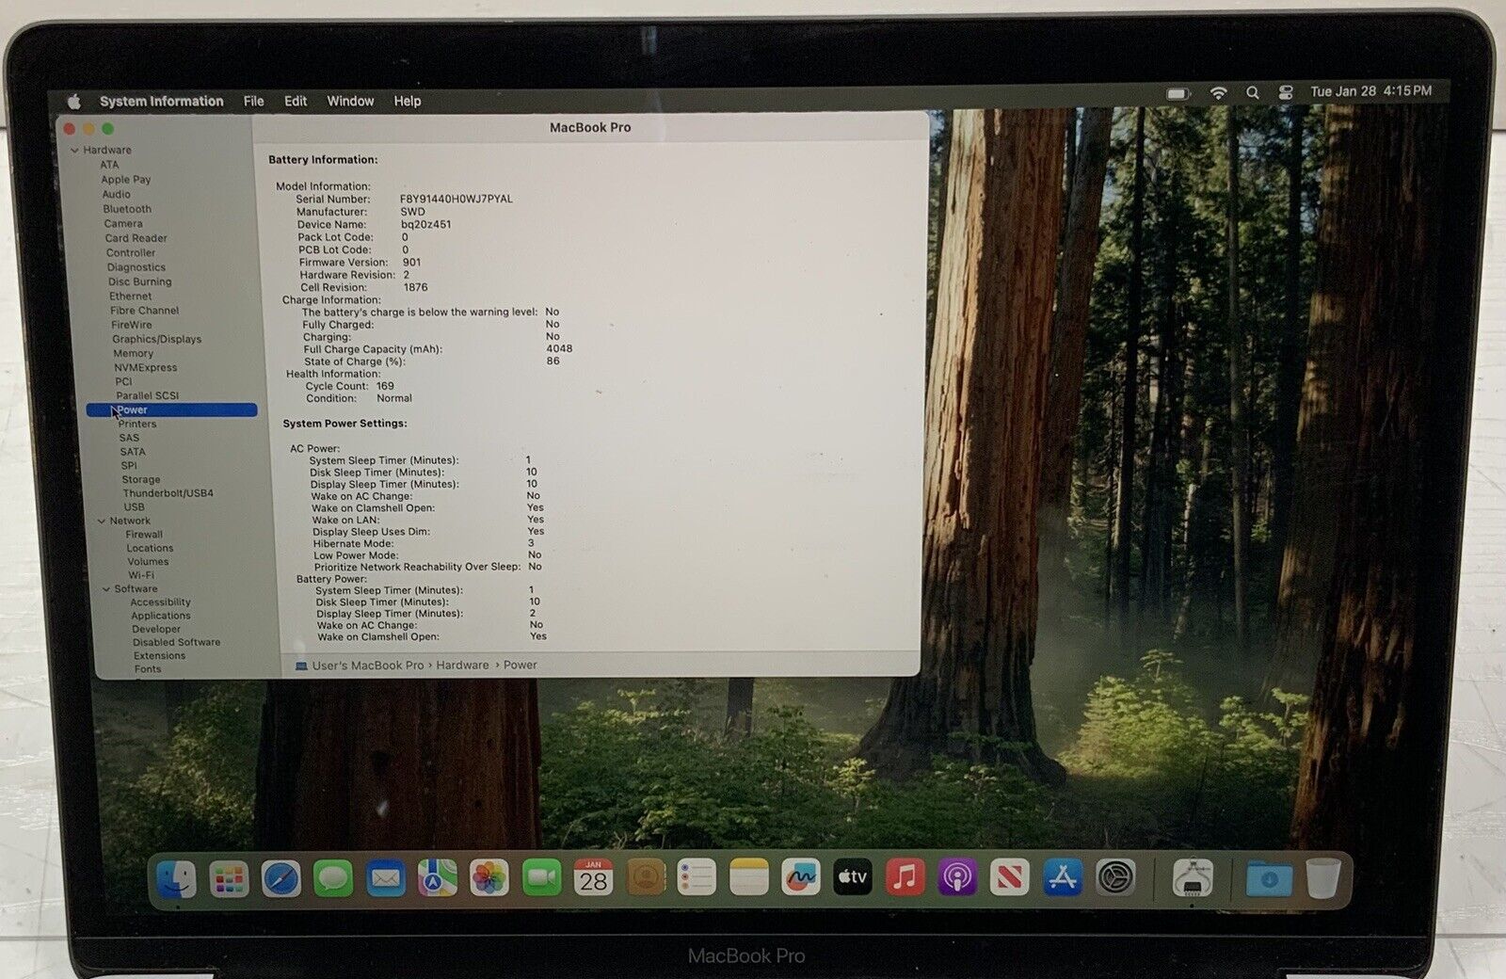Click Power in the bottom path bar

tap(521, 665)
